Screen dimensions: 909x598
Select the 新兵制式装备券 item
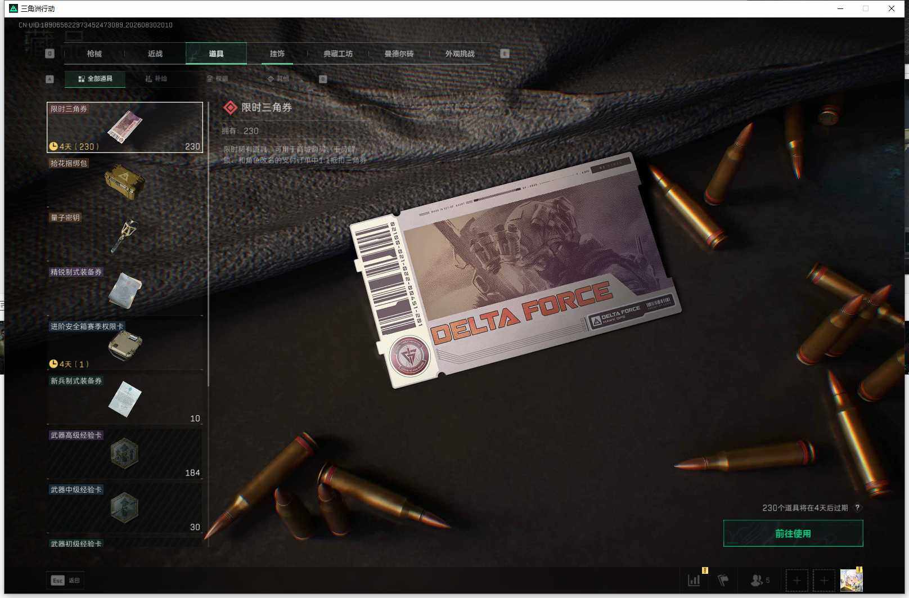[125, 399]
